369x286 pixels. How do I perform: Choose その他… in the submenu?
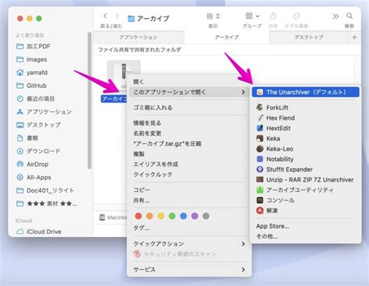click(x=267, y=236)
